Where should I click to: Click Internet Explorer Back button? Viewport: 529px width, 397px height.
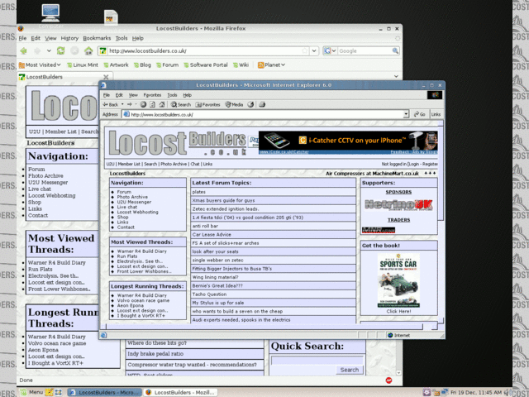[111, 105]
